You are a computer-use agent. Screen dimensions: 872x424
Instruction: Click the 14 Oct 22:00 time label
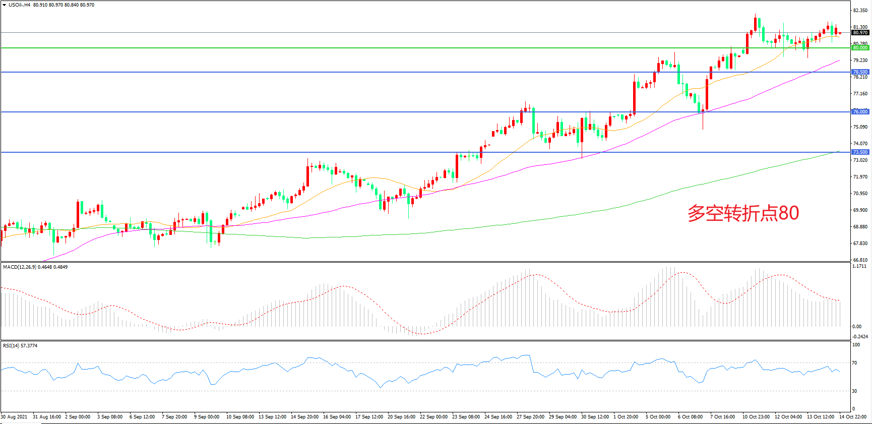[853, 417]
